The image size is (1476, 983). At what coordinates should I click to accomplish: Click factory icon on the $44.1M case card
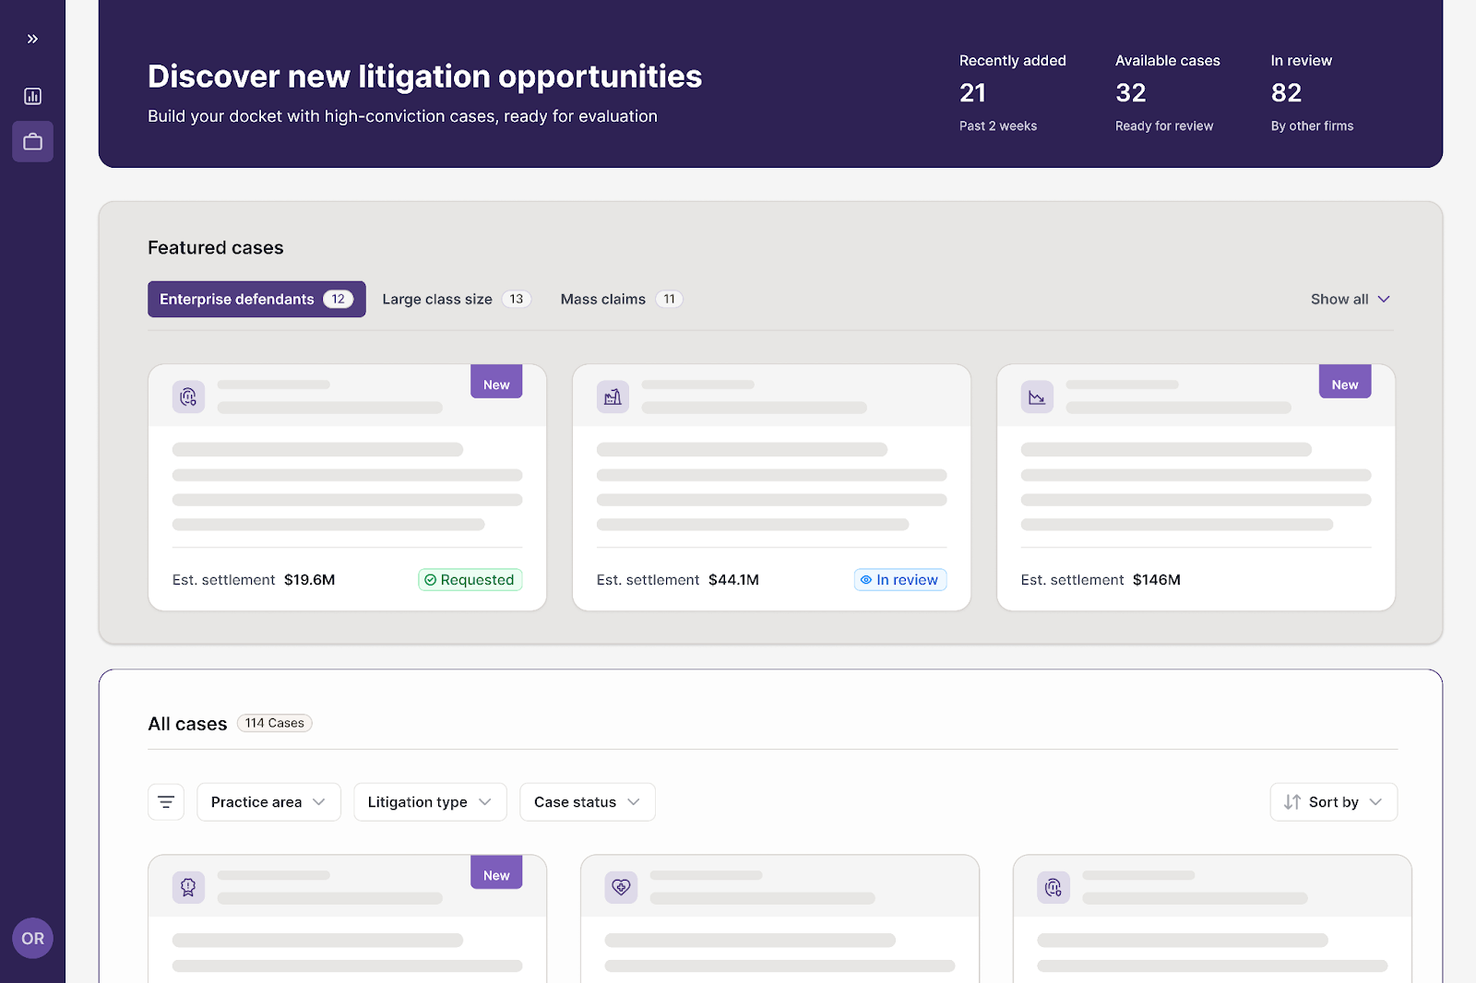(613, 397)
